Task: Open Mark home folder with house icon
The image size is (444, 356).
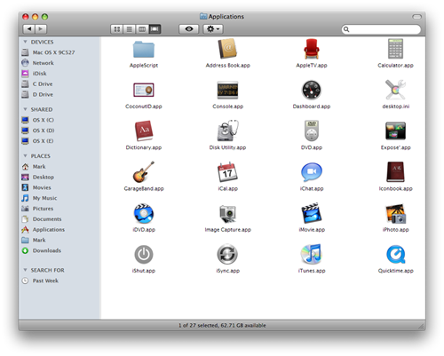Action: (x=34, y=167)
